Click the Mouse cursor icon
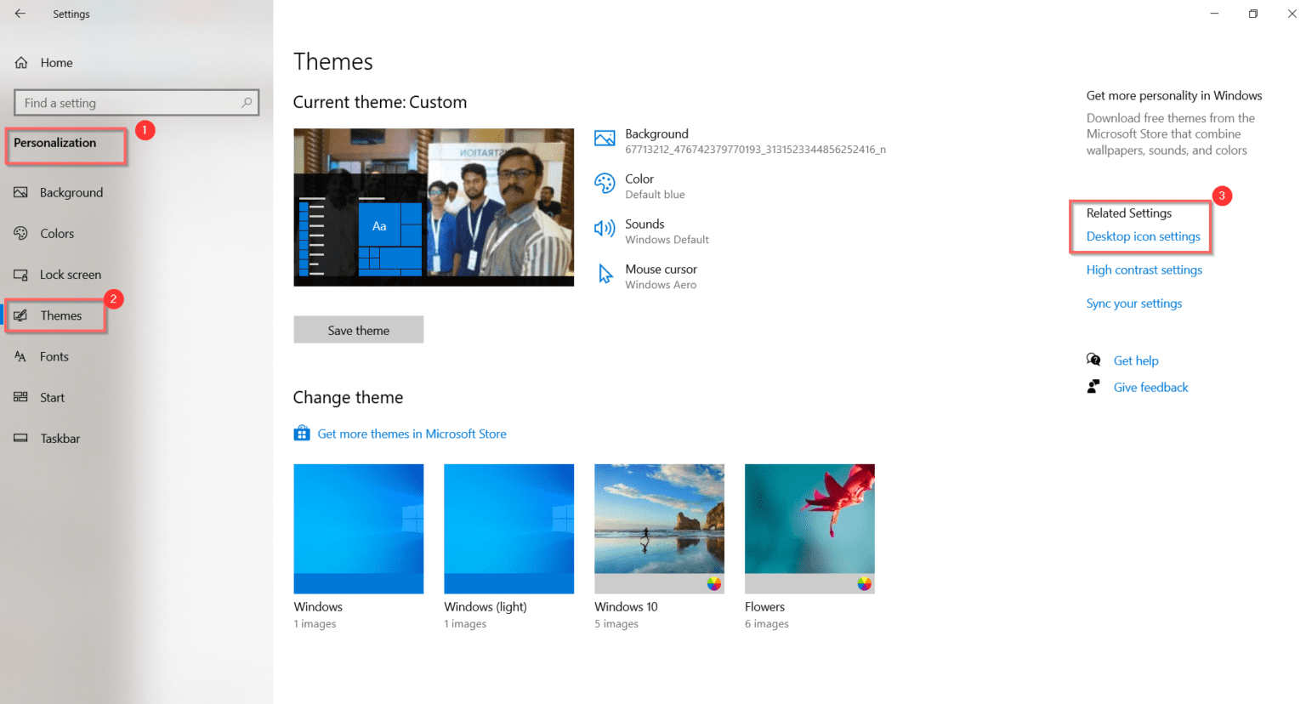 click(604, 273)
